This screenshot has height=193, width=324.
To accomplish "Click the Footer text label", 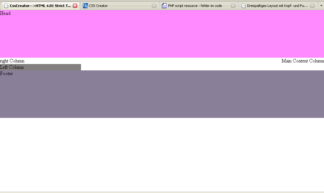I will point(7,74).
